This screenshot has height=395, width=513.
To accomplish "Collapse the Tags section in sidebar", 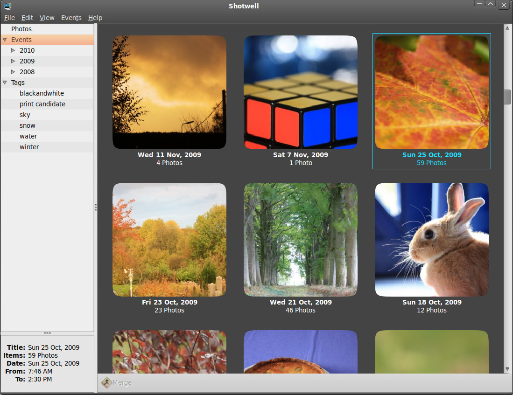I will click(5, 83).
